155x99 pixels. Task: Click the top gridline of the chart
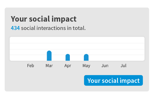(77, 43)
